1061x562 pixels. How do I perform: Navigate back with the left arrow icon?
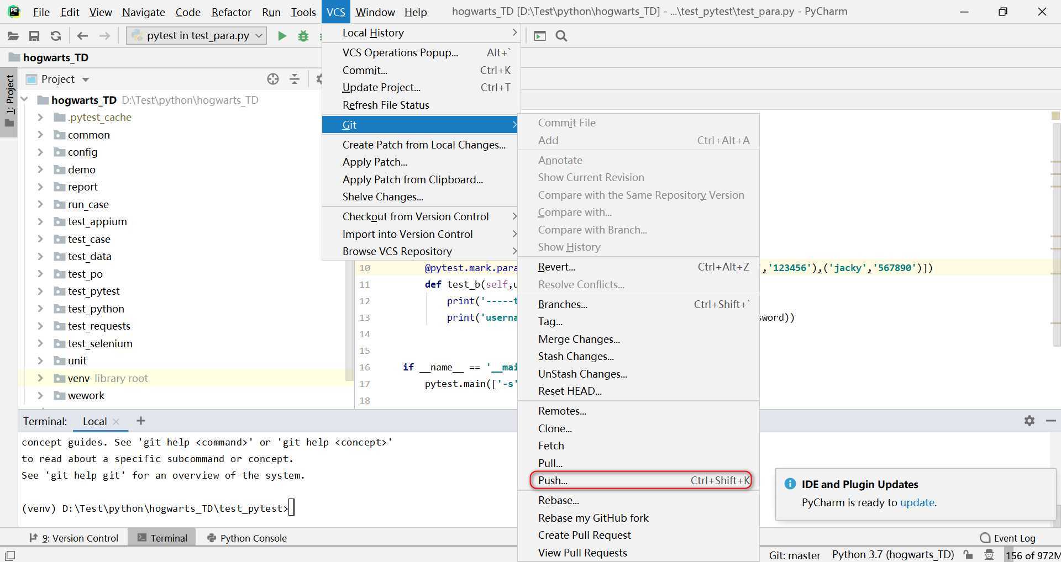(82, 36)
